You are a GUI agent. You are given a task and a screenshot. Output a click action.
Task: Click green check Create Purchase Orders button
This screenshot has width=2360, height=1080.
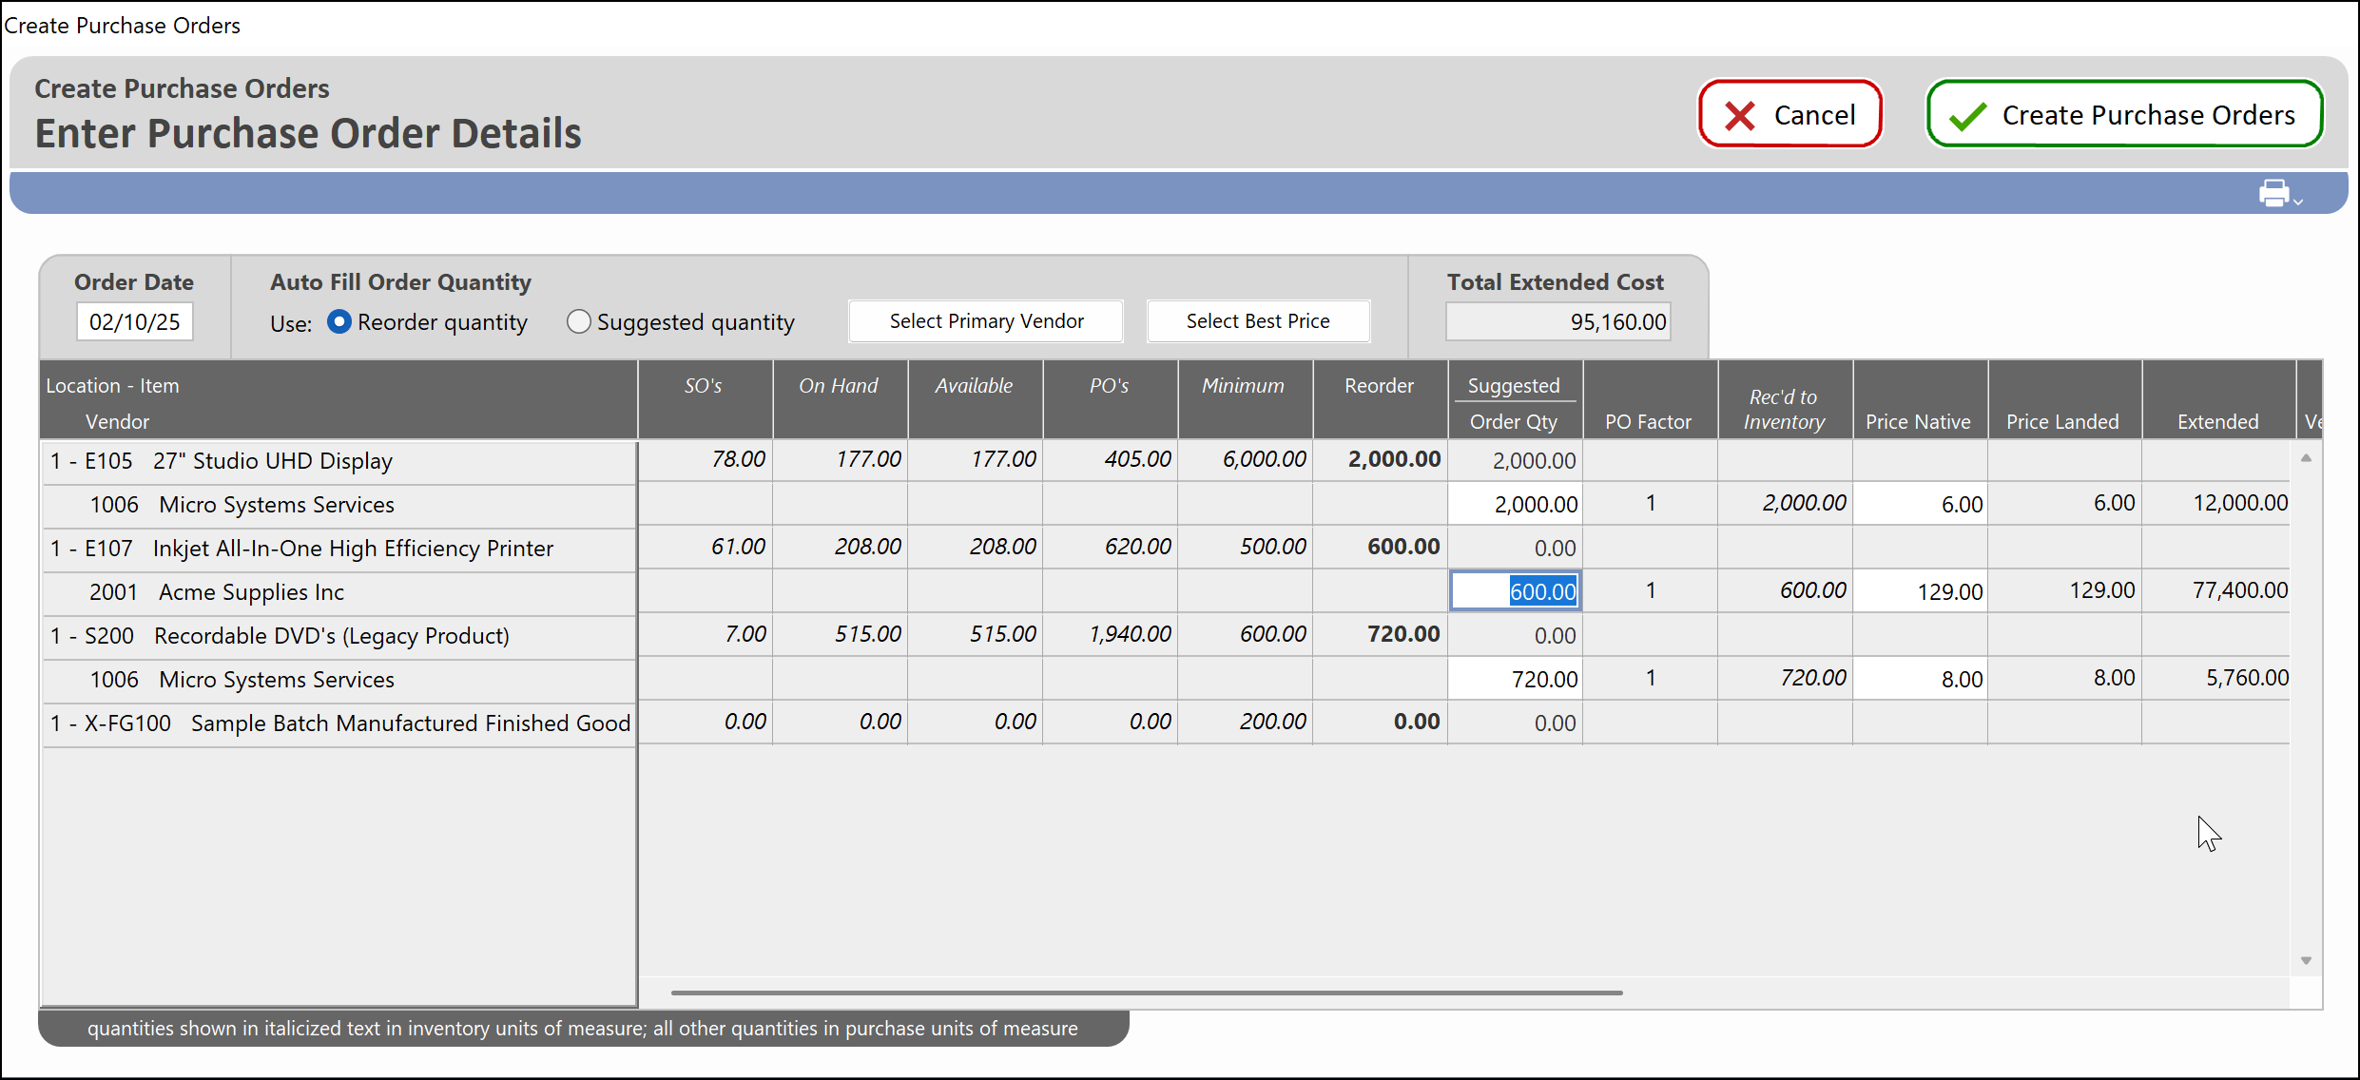point(2124,115)
